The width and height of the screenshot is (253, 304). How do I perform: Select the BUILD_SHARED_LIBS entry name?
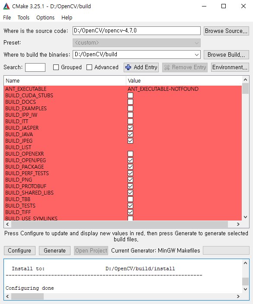click(x=29, y=193)
